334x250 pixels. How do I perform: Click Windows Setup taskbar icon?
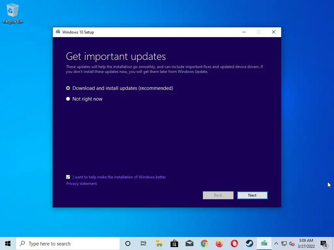[x=264, y=243]
